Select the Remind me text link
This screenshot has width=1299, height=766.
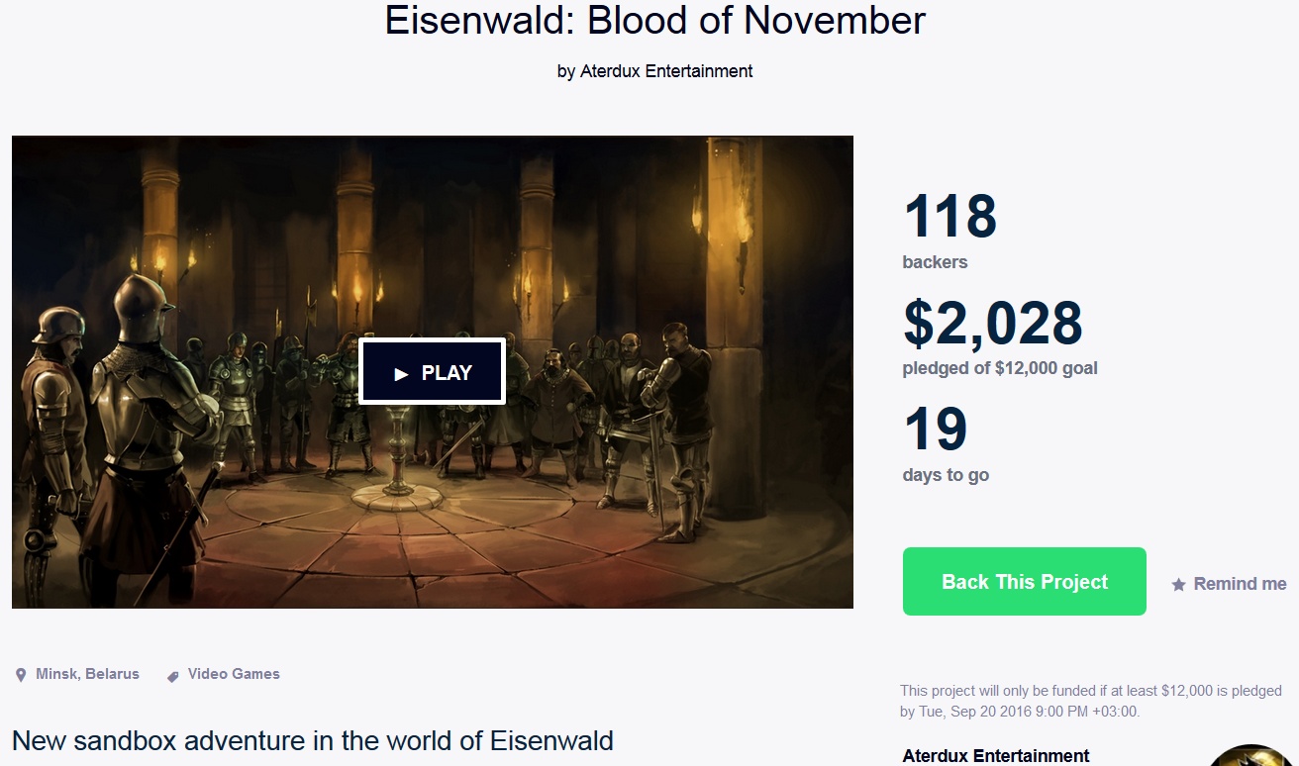(x=1240, y=584)
